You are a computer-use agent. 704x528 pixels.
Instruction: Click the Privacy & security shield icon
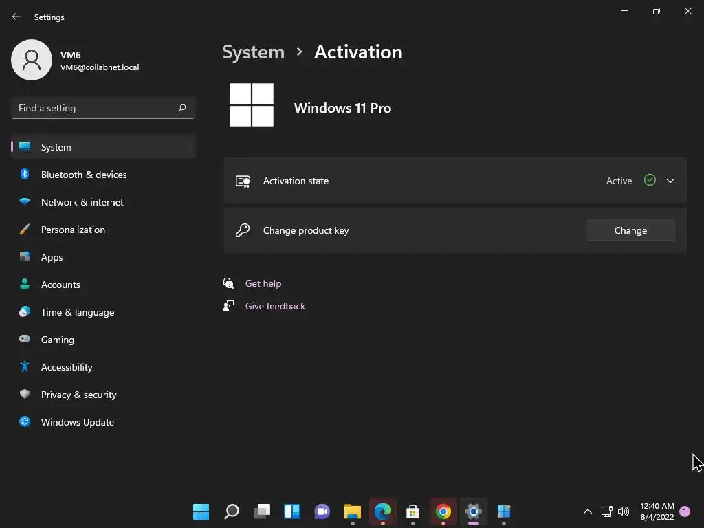[x=25, y=394]
